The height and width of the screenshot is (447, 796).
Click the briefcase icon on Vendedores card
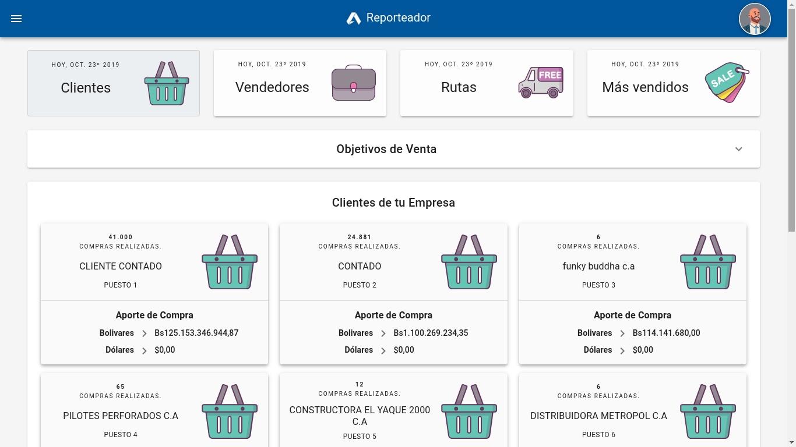(x=354, y=83)
